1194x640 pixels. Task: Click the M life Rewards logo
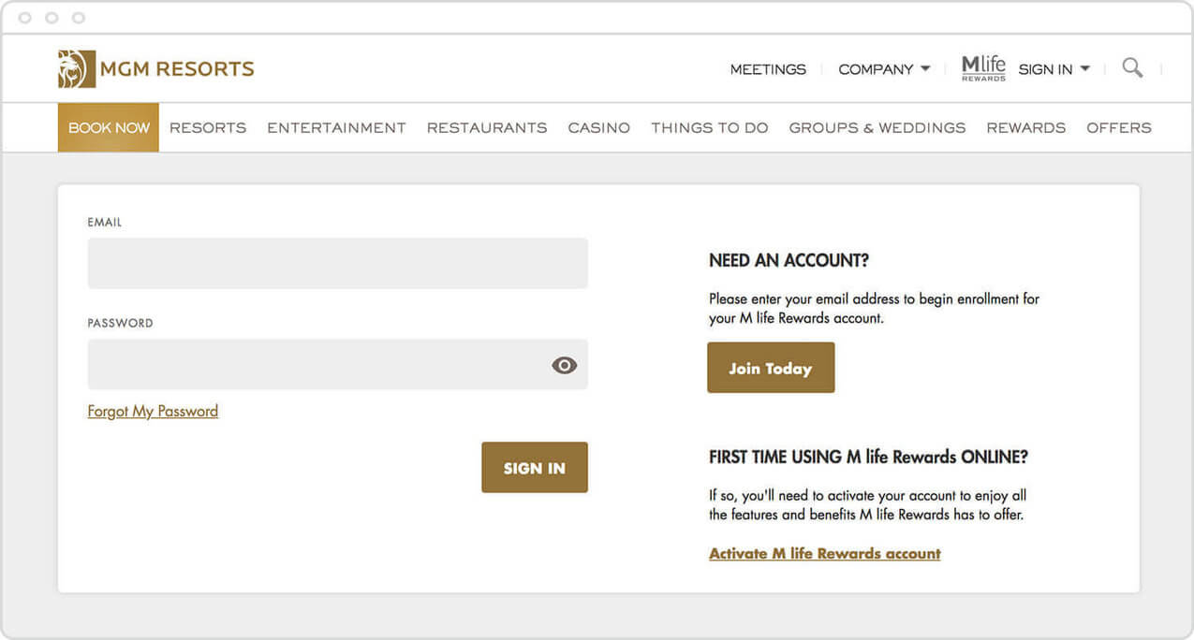[983, 68]
